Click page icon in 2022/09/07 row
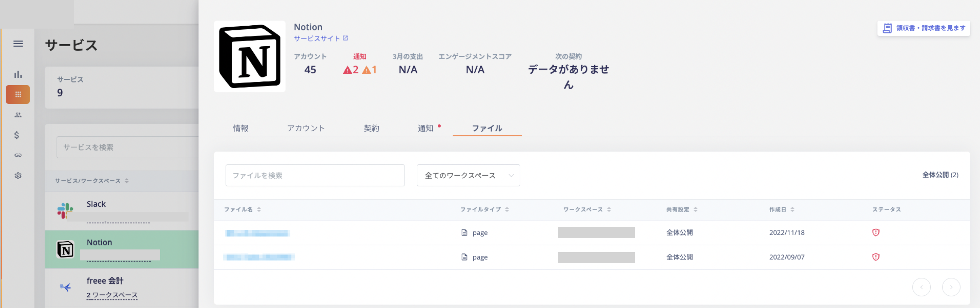 pyautogui.click(x=464, y=257)
